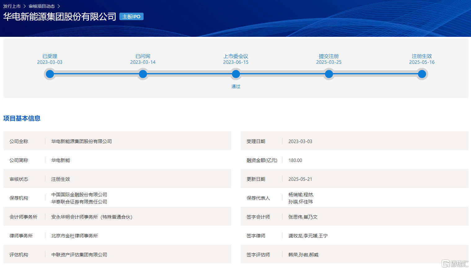Image resolution: width=471 pixels, height=270 pixels.
Task: Click the 注册生效 stage label in timeline
Action: tap(422, 56)
